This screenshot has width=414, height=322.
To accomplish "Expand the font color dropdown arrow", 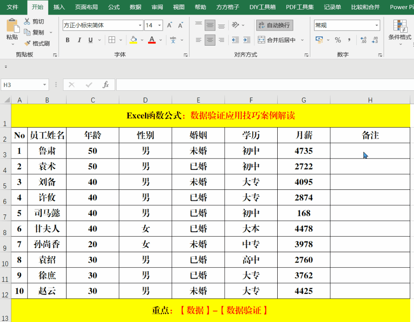I will pyautogui.click(x=161, y=40).
